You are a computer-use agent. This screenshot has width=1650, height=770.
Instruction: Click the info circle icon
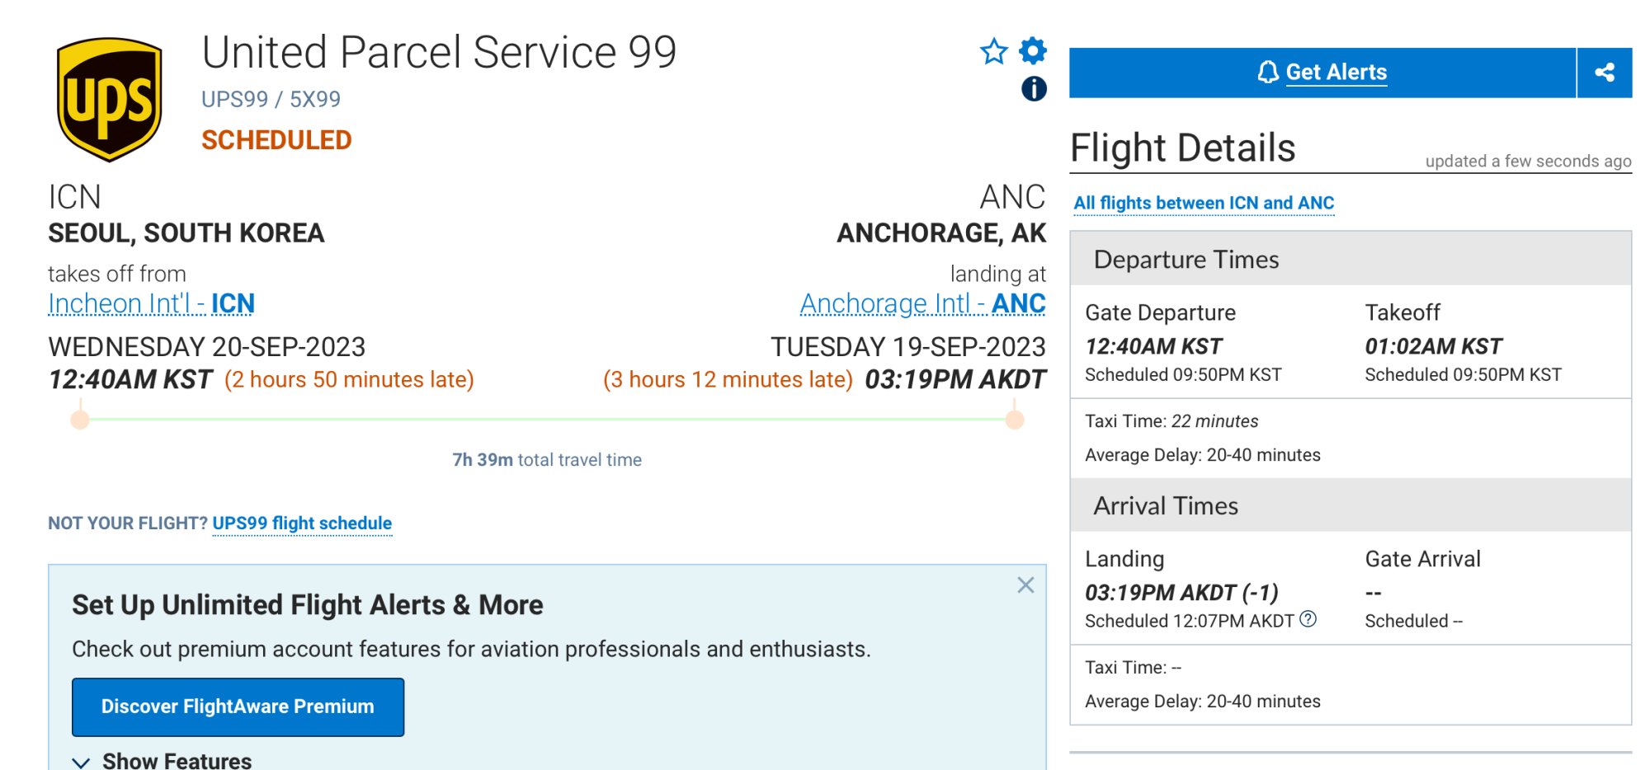click(x=1034, y=88)
